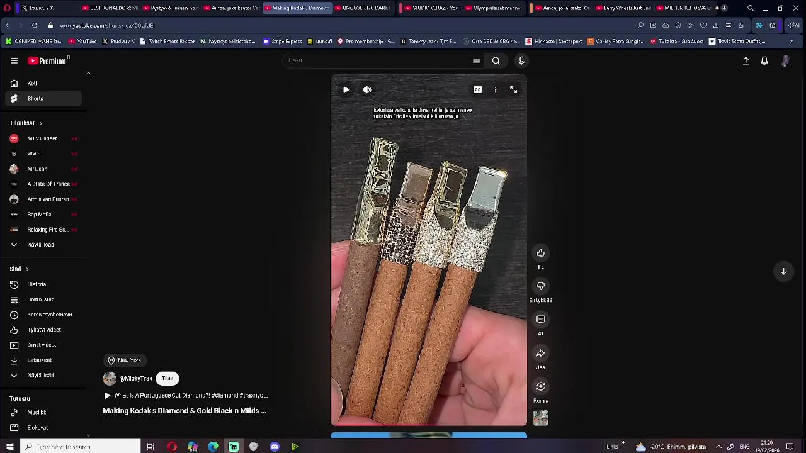806x453 pixels.
Task: Expand the Sinä section
Action: coord(19,269)
